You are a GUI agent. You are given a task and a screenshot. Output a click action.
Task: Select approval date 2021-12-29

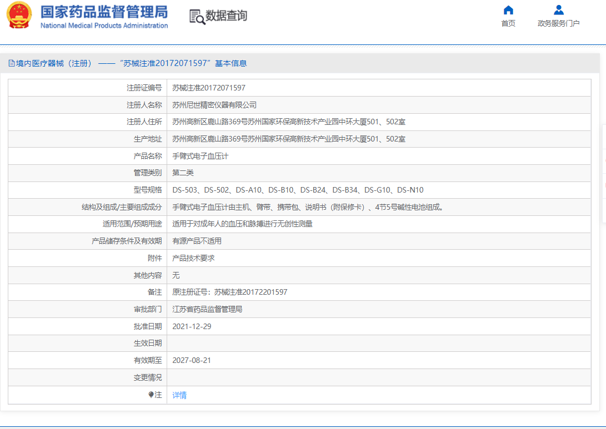pyautogui.click(x=192, y=326)
